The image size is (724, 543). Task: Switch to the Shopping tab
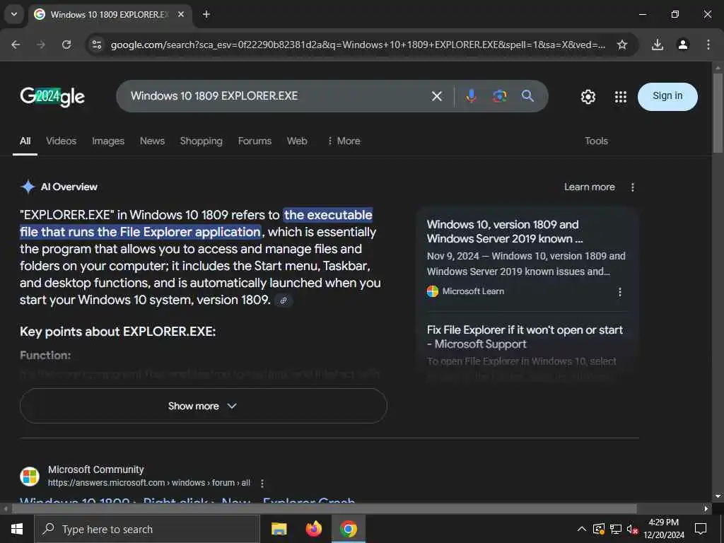click(201, 141)
